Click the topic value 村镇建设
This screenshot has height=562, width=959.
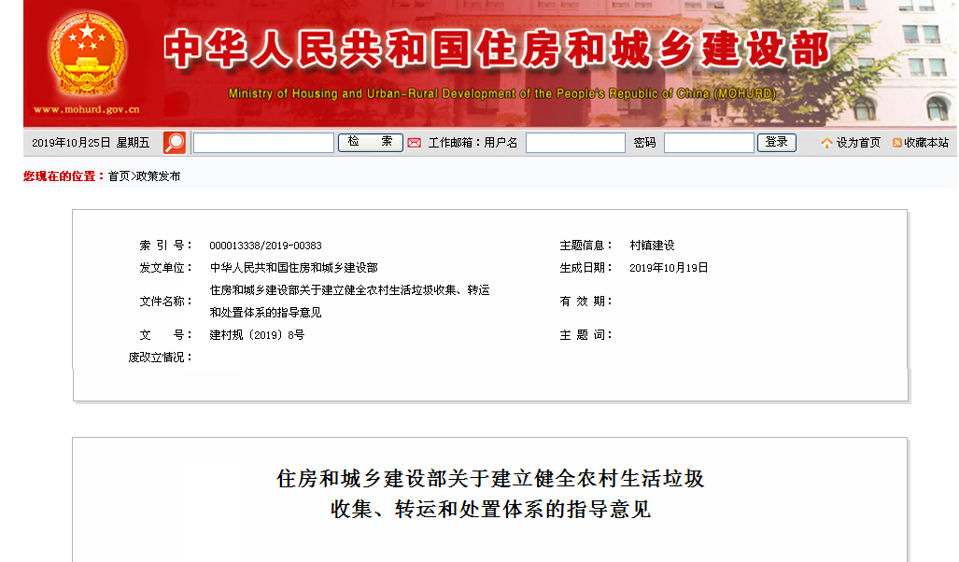[x=652, y=246]
